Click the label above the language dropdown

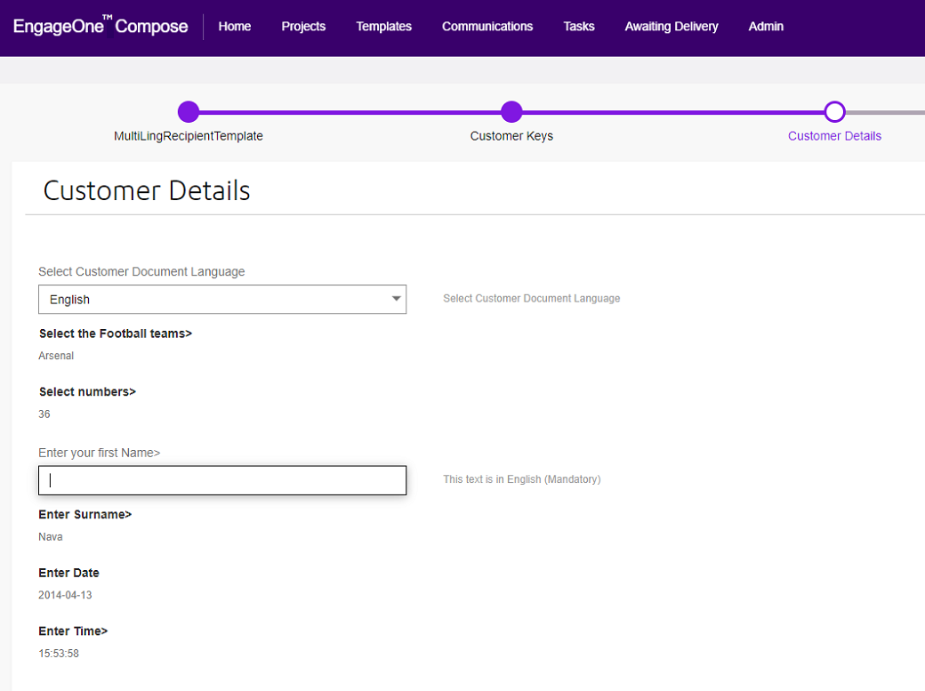pyautogui.click(x=141, y=271)
